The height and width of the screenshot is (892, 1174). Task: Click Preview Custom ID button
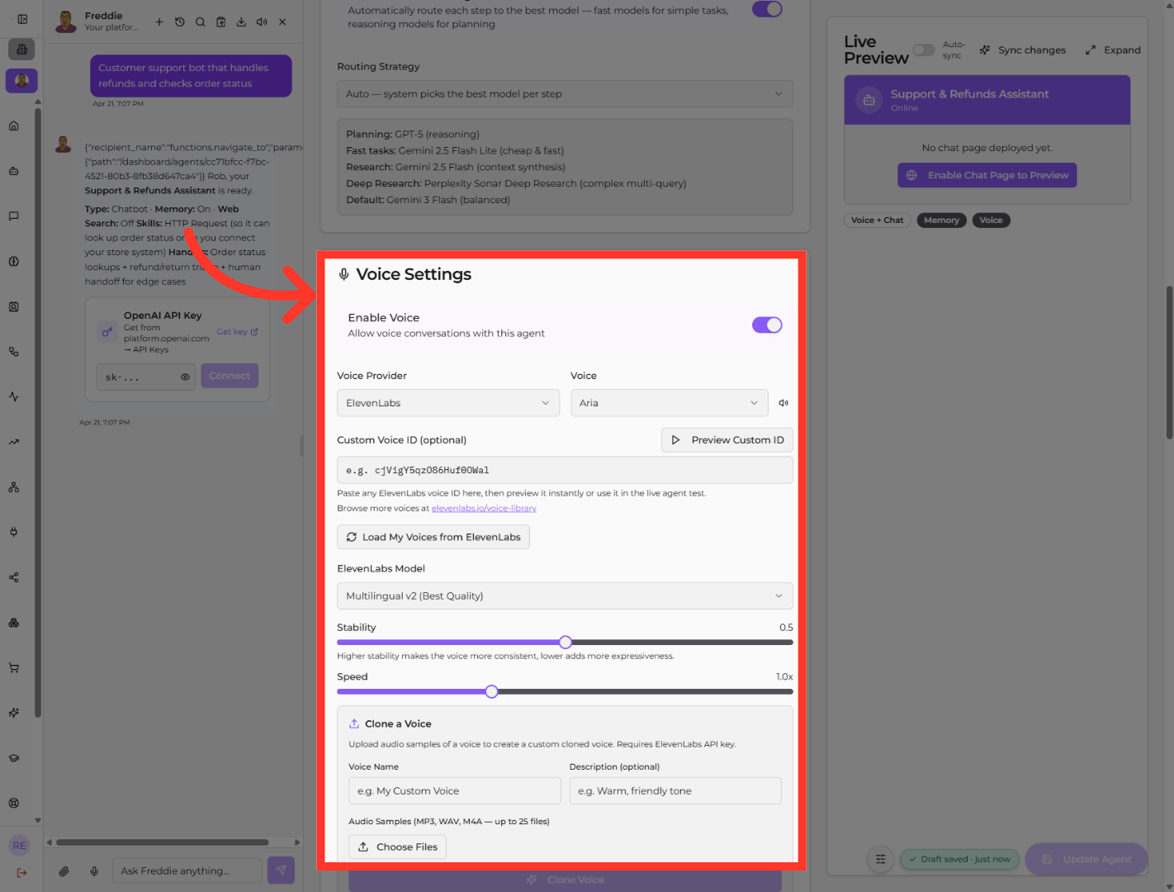click(727, 440)
